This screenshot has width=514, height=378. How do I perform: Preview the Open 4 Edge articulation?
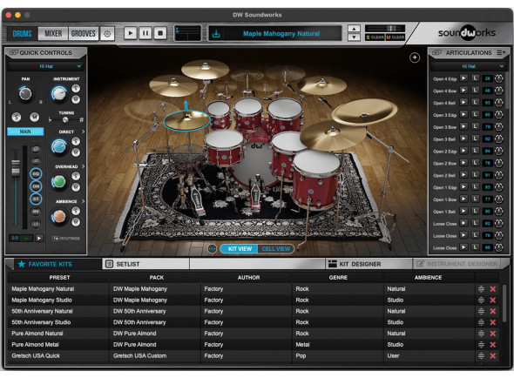pyautogui.click(x=463, y=78)
